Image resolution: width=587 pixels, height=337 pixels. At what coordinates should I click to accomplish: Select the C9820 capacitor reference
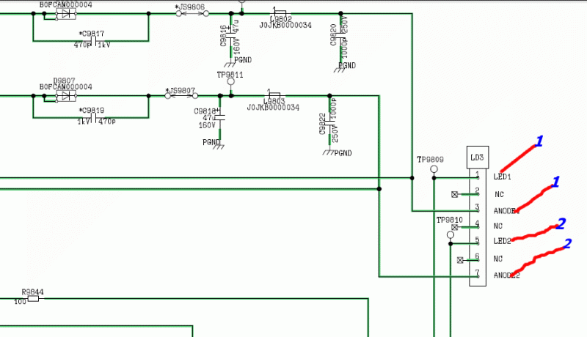tap(334, 34)
